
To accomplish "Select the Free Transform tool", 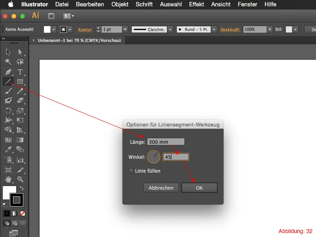I will click(20, 120).
